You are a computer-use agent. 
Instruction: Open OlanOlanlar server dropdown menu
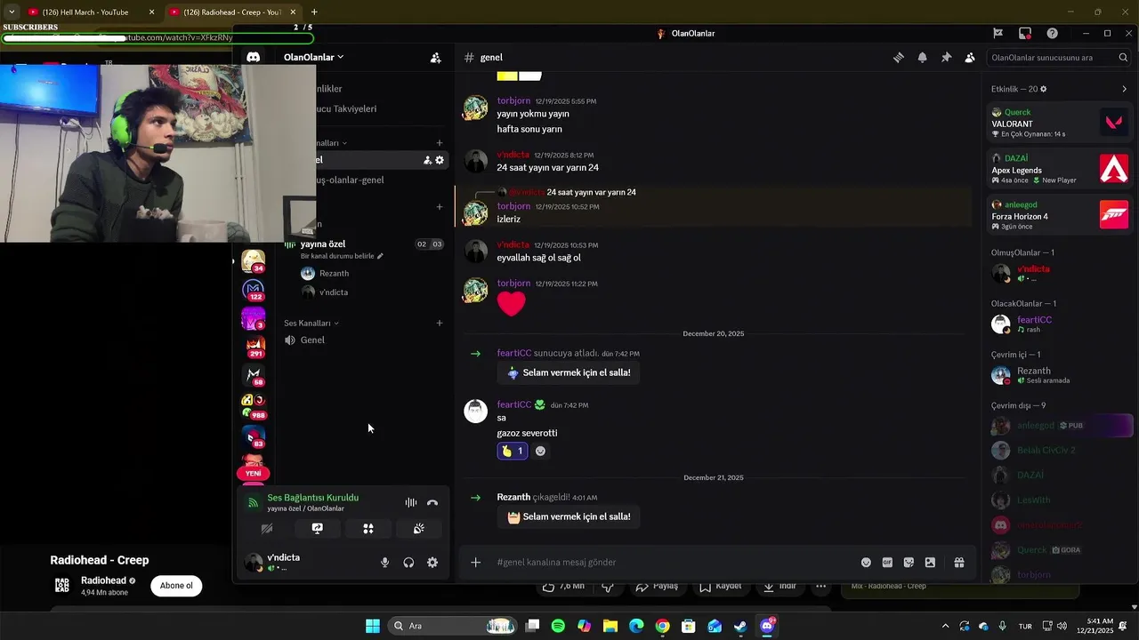pyautogui.click(x=313, y=58)
